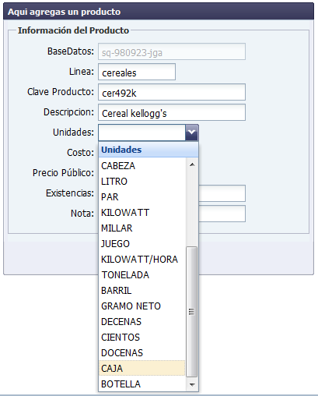318x396 pixels.
Task: Pick the DOCENAS unit option
Action: tap(142, 352)
